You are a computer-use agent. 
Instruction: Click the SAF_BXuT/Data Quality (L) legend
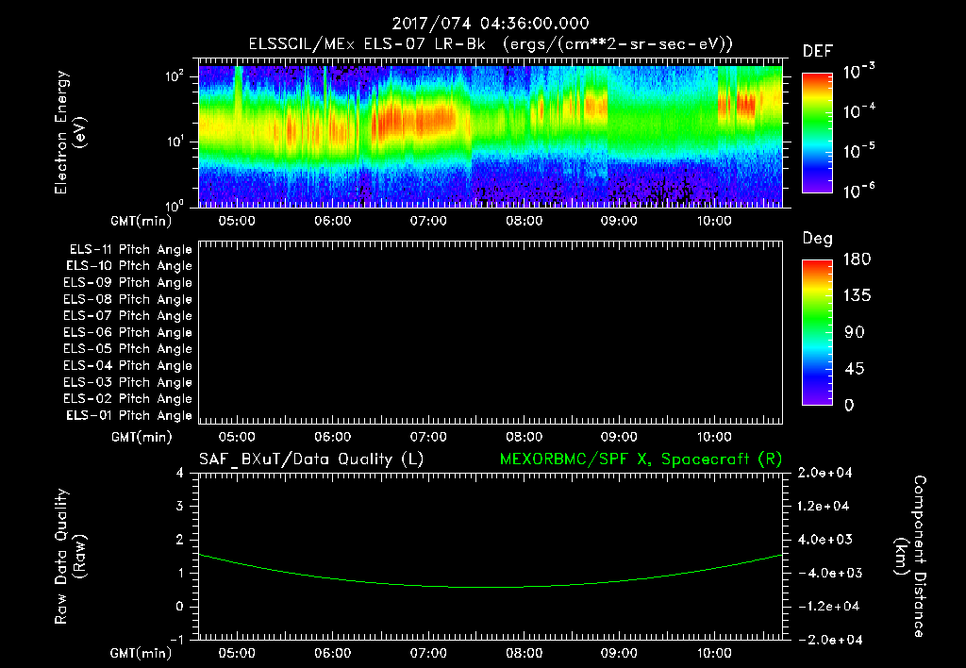click(311, 459)
